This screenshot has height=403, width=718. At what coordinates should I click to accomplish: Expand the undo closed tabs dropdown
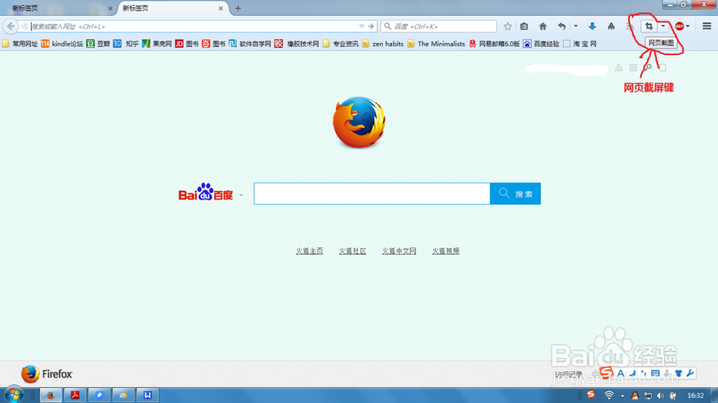coord(576,27)
